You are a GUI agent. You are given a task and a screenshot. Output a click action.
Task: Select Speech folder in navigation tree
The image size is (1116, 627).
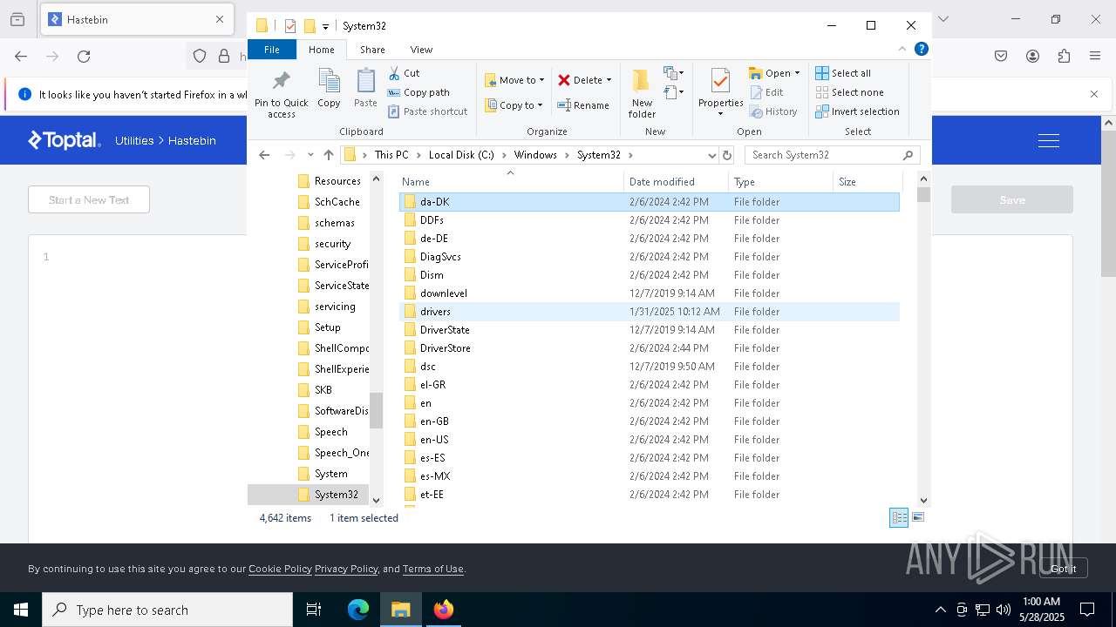click(x=330, y=432)
